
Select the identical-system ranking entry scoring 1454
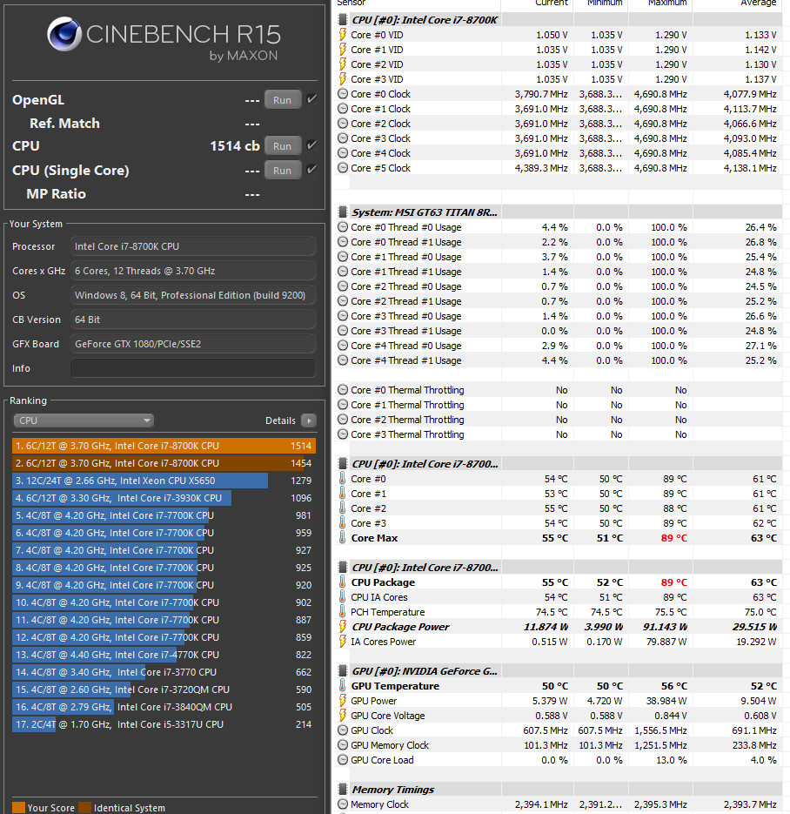click(164, 463)
